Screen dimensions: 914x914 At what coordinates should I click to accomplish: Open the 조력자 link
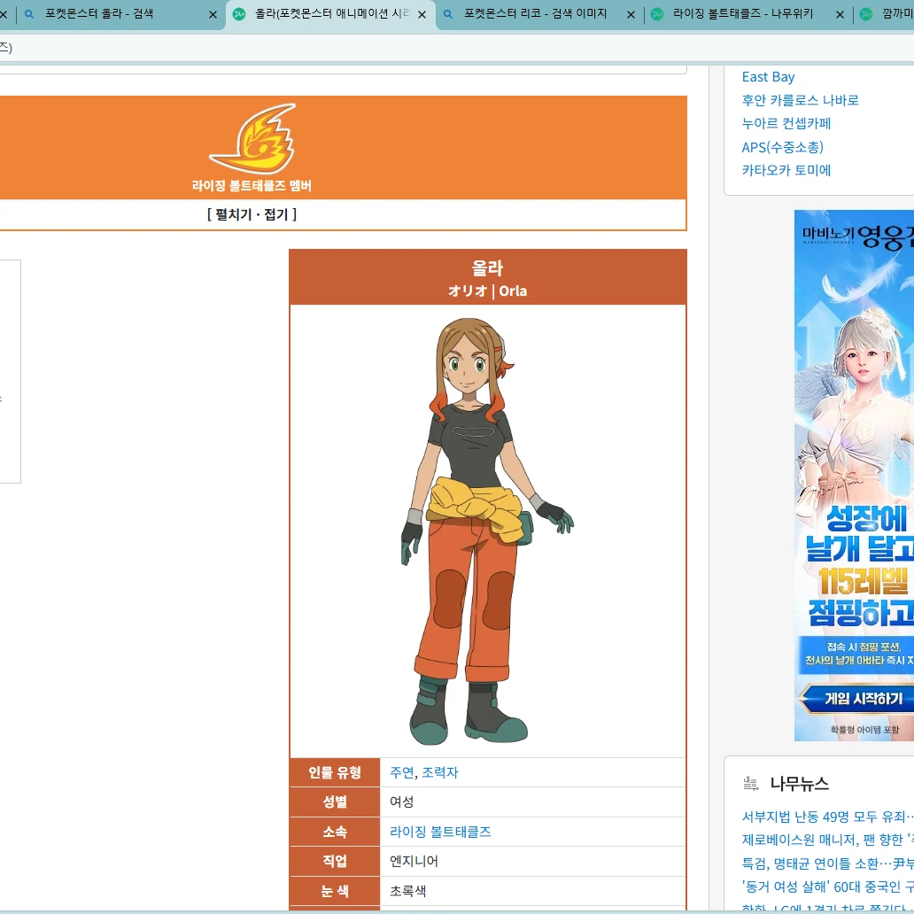(x=440, y=772)
